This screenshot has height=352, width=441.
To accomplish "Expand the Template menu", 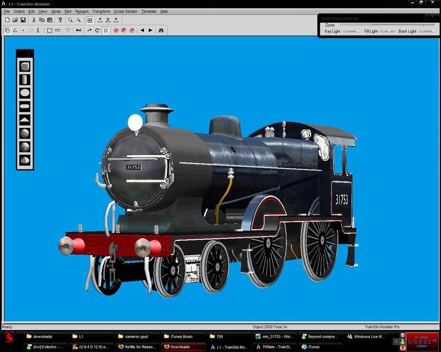I will [149, 11].
